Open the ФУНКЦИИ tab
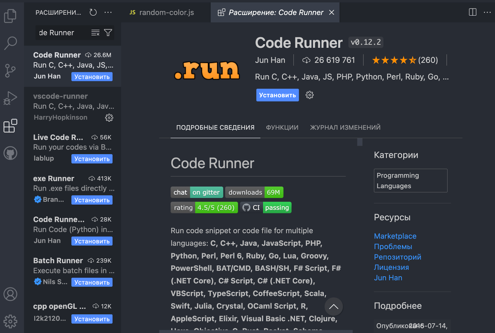Screen dimensions: 495x333 [x=282, y=127]
